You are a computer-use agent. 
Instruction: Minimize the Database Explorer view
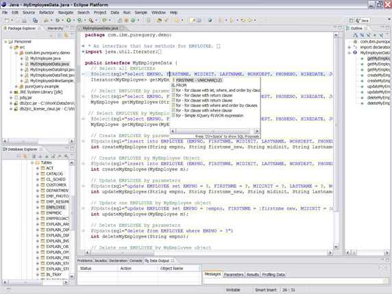coord(67,149)
